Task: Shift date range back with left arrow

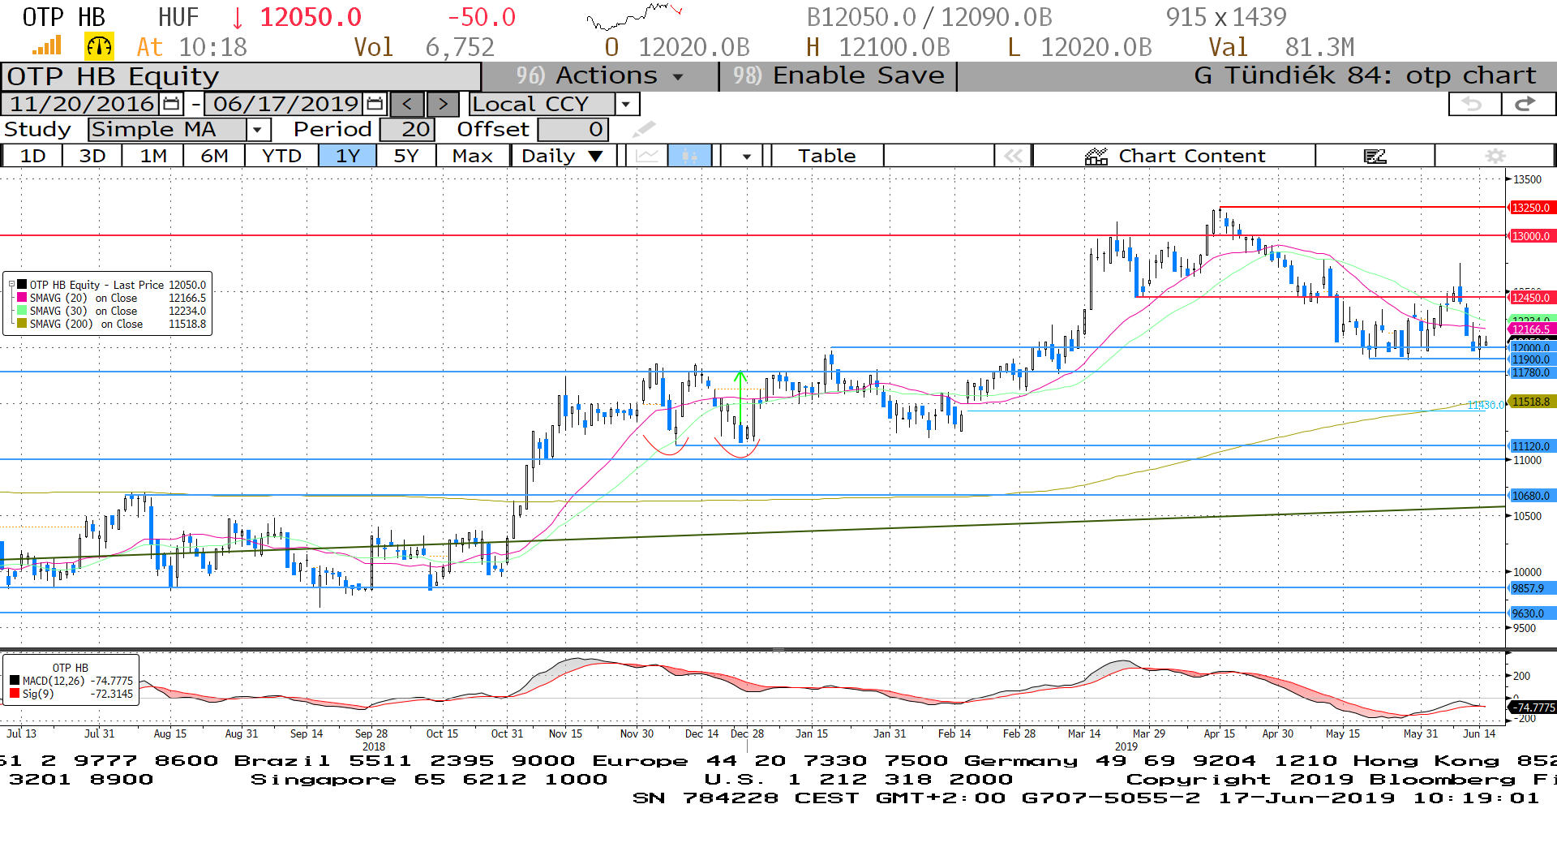Action: pyautogui.click(x=407, y=104)
